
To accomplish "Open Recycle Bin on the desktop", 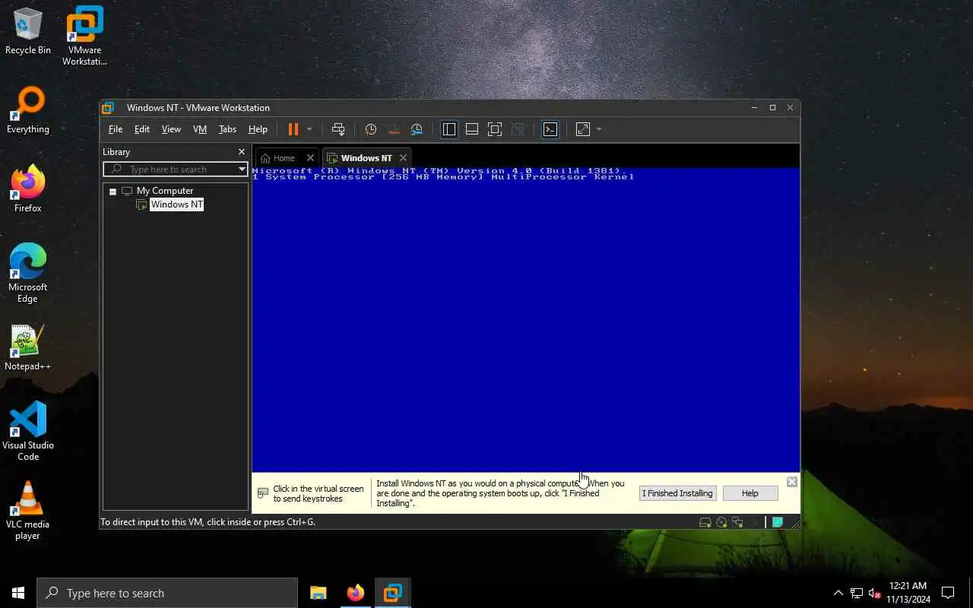I will click(x=28, y=30).
